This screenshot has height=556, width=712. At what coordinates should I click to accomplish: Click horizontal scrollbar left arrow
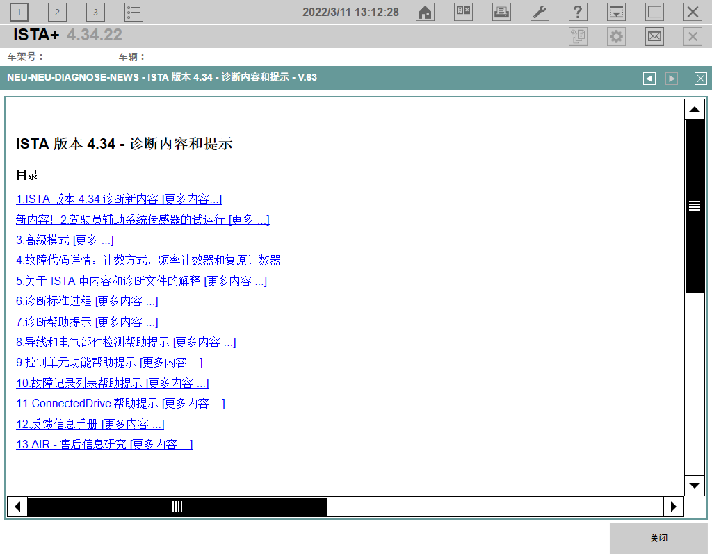pyautogui.click(x=17, y=507)
